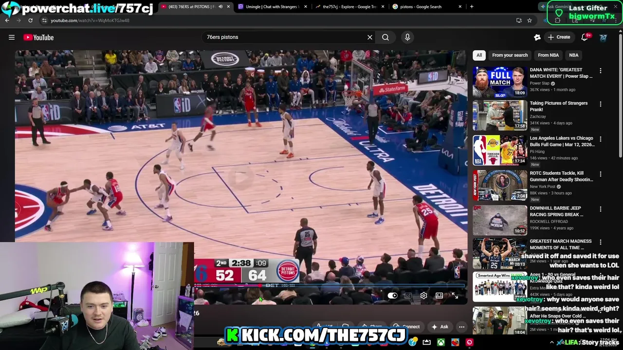
Task: Select the 'From your search' chip
Action: [x=510, y=55]
